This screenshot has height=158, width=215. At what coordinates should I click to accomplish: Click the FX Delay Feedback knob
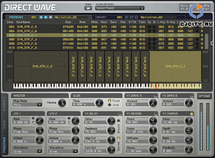(x=111, y=130)
